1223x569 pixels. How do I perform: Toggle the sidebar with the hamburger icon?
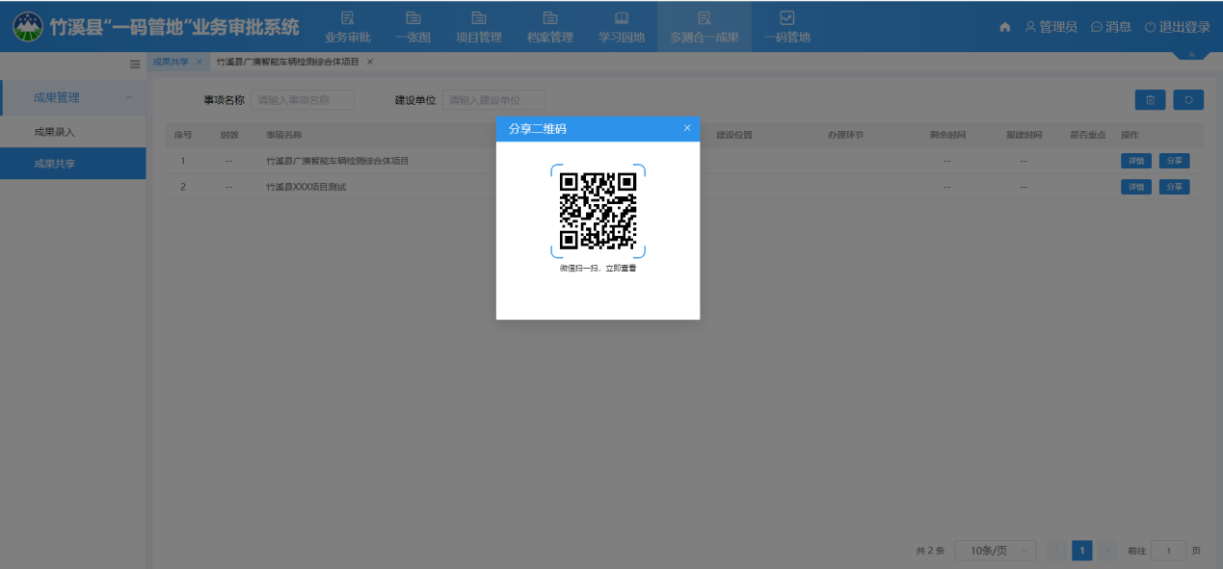click(x=136, y=64)
